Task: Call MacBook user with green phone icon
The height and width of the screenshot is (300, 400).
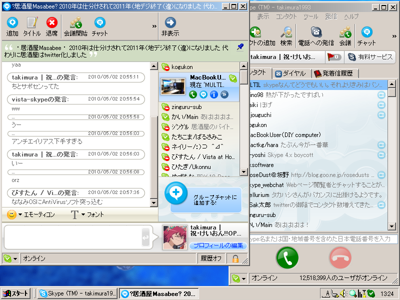Action: click(x=193, y=94)
